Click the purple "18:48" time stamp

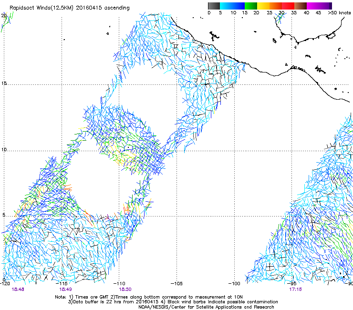[x=18, y=289]
